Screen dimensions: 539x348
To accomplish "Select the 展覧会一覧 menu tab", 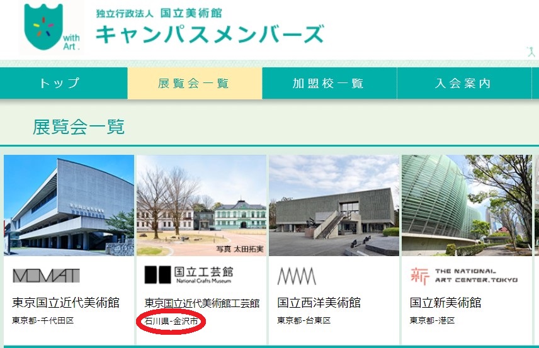I will click(195, 83).
